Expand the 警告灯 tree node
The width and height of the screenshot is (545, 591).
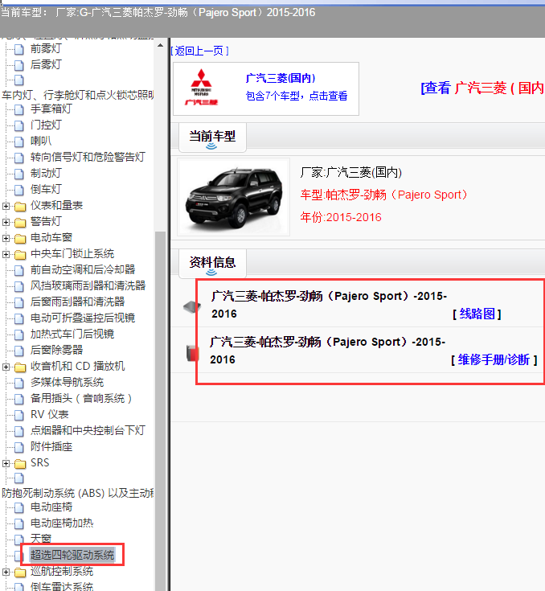click(x=6, y=222)
